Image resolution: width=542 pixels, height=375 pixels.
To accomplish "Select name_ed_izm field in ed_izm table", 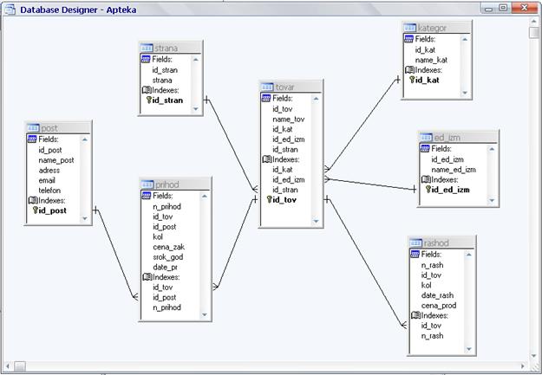I will [x=454, y=170].
